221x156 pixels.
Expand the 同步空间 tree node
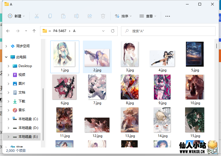coord(6,46)
